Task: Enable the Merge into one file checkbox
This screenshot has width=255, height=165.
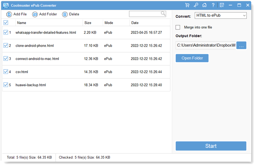Action: click(178, 27)
